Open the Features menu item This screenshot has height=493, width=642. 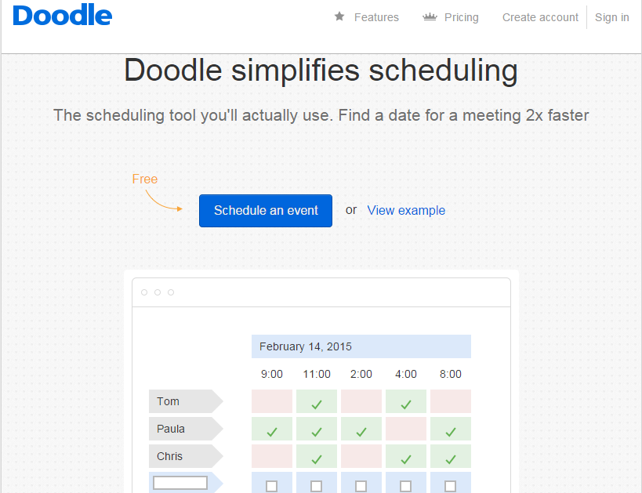pos(376,17)
